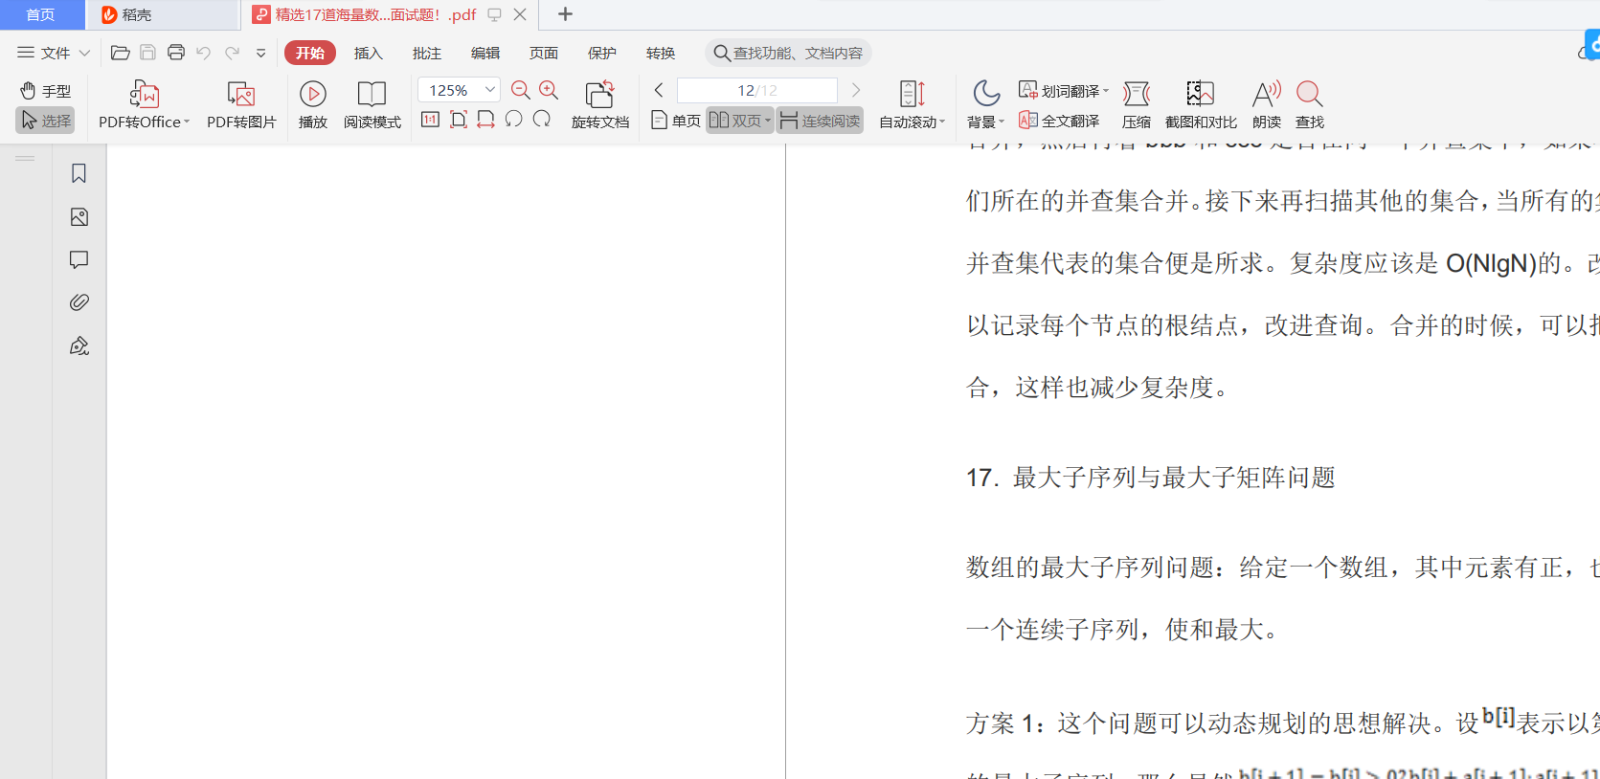Click the tab screen-display icon
1600x779 pixels.
click(494, 14)
